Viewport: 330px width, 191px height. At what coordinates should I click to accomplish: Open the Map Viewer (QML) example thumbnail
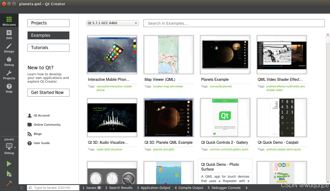click(169, 55)
